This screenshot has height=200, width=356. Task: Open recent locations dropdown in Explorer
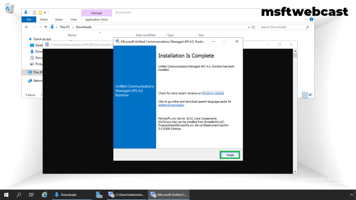pos(40,27)
